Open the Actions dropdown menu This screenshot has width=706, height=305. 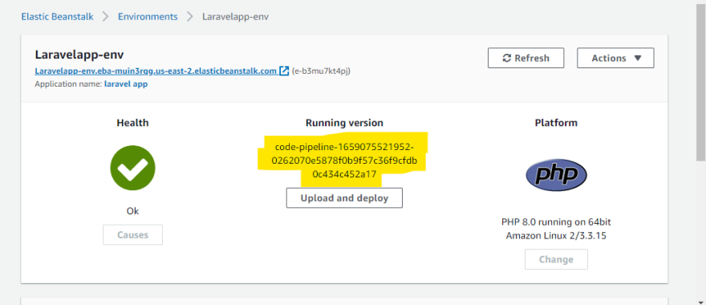click(615, 58)
